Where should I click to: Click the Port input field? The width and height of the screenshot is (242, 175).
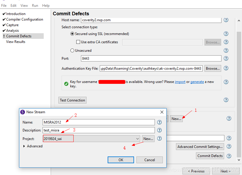pos(151,58)
